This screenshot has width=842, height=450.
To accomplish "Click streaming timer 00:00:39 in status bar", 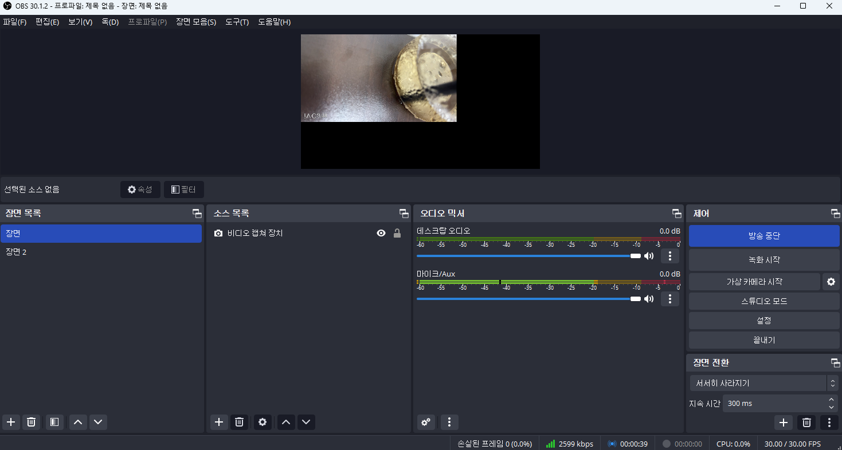I will (628, 444).
